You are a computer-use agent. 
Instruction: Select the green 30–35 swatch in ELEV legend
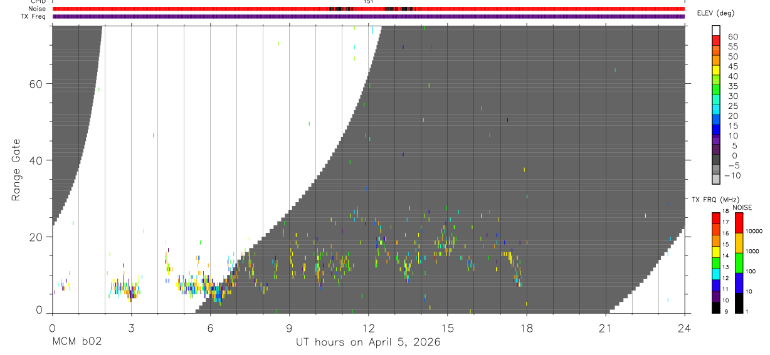pos(716,90)
